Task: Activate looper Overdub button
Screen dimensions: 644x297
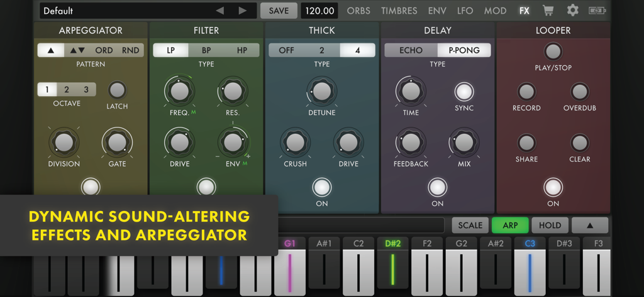Action: 579,92
